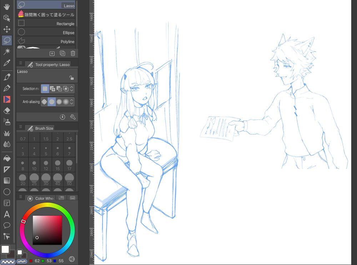This screenshot has height=265, width=357.
Task: Select the Contour line paint triangle tool
Action: [x=7, y=169]
